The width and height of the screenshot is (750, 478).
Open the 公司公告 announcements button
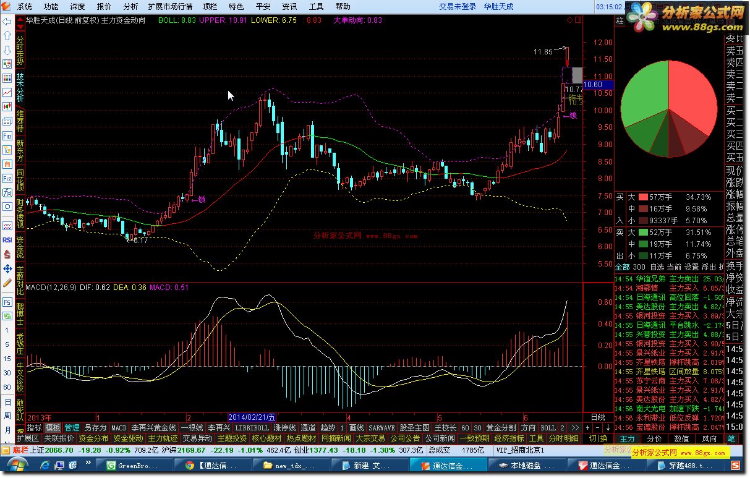click(x=405, y=438)
